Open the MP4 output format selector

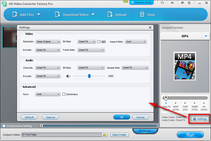pos(185,36)
